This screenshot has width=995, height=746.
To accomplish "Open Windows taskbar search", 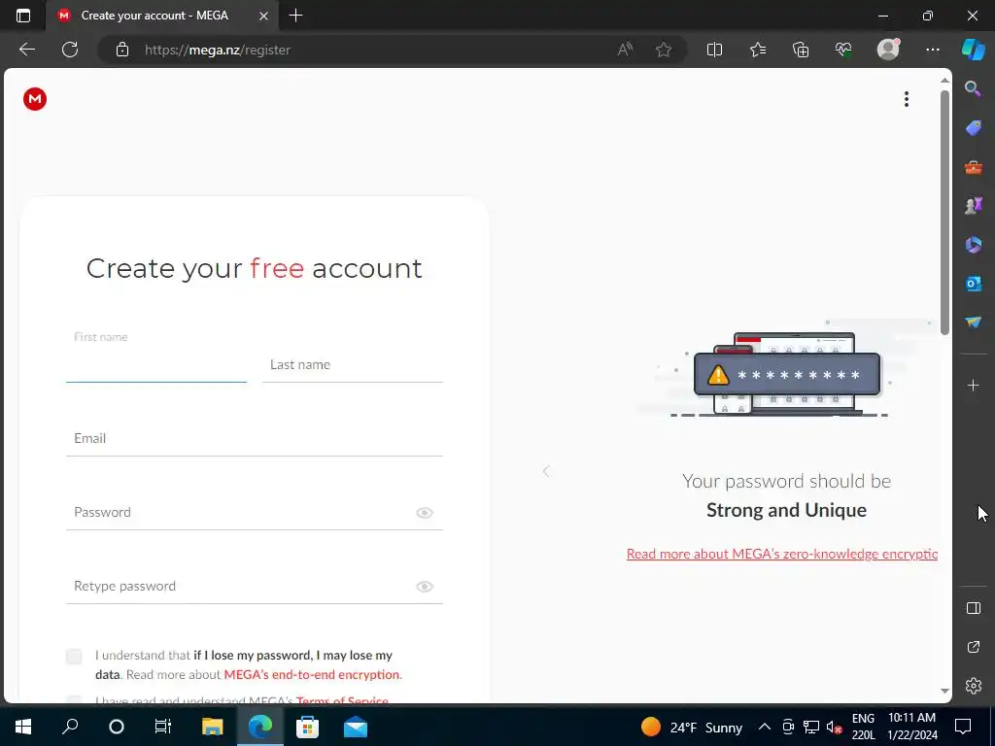I will click(x=70, y=727).
